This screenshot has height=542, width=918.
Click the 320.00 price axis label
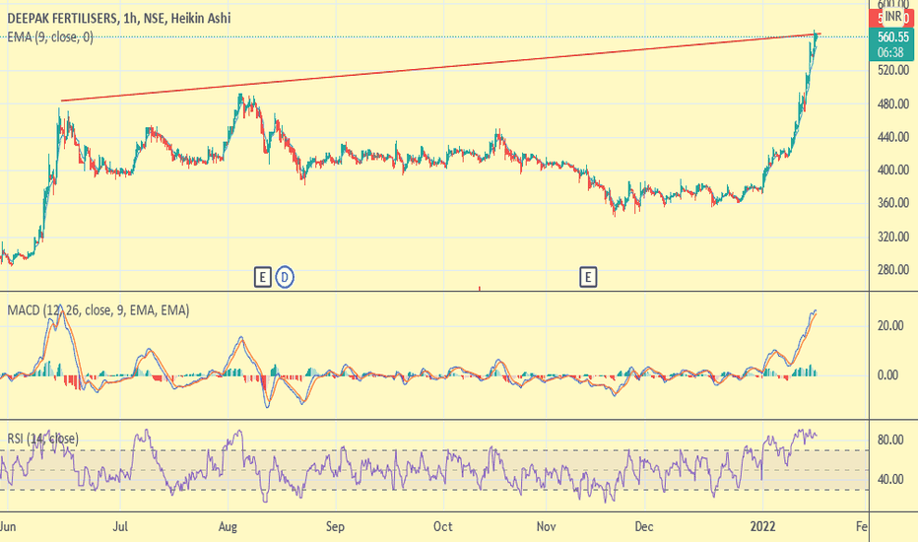pos(892,237)
